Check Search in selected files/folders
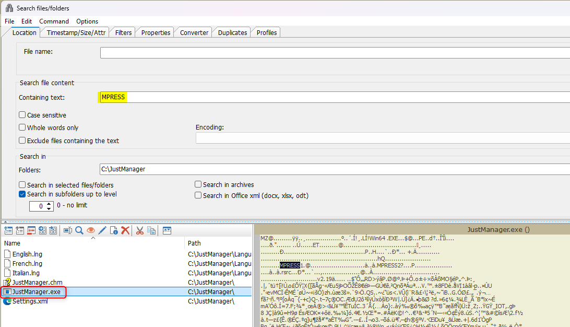Viewport: 570px width, 327px height. pos(22,185)
